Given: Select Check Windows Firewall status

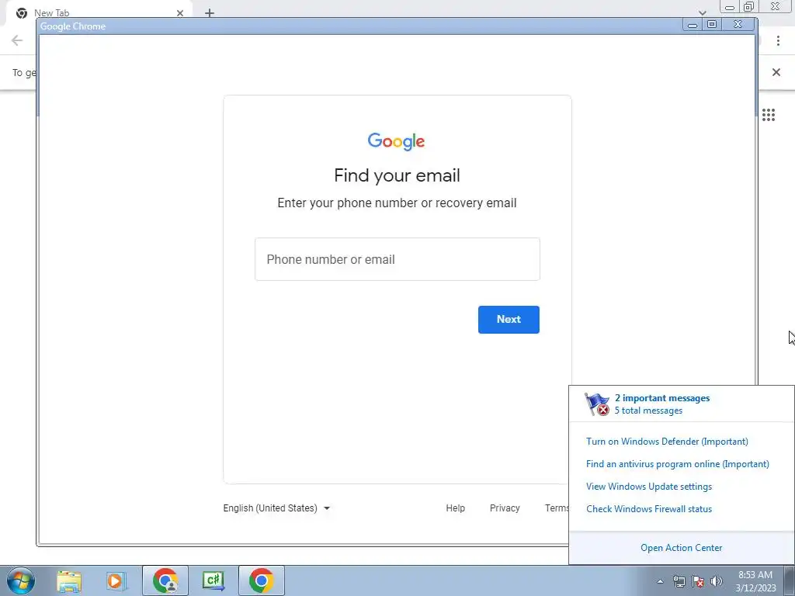Looking at the screenshot, I should 649,509.
